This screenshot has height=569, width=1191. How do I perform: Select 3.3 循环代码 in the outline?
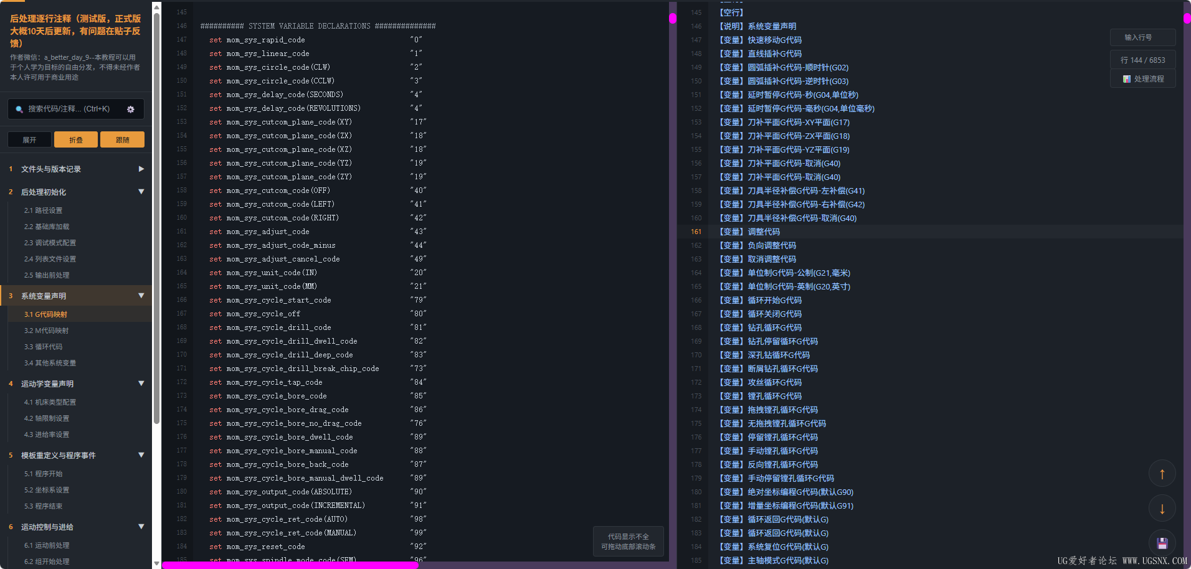43,347
